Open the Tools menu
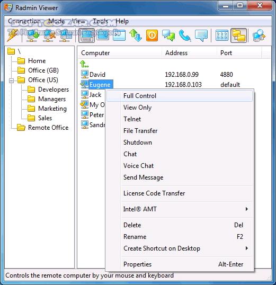This screenshot has height=285, width=276. (100, 21)
